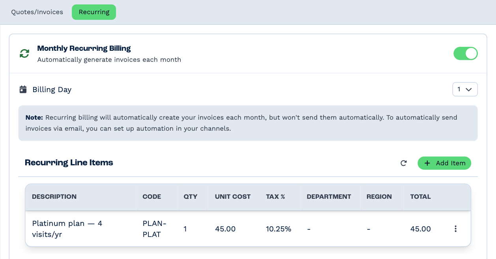Click the UNIT COST column header

point(233,196)
